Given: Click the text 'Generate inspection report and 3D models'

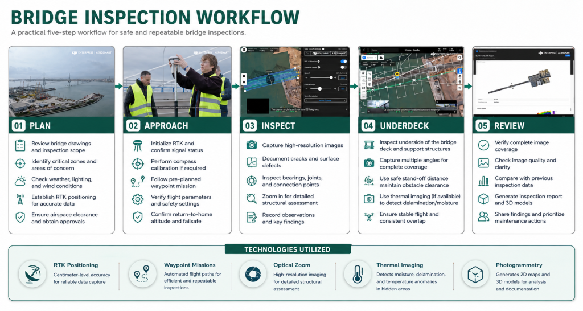Looking at the screenshot, I should [x=528, y=199].
